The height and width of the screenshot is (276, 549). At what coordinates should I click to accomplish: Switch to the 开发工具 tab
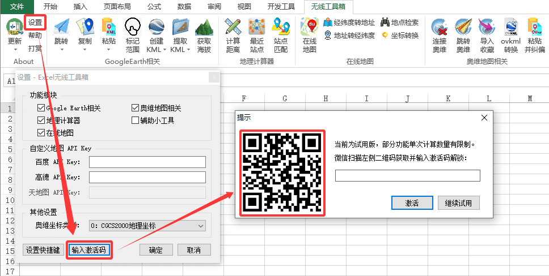(x=281, y=7)
